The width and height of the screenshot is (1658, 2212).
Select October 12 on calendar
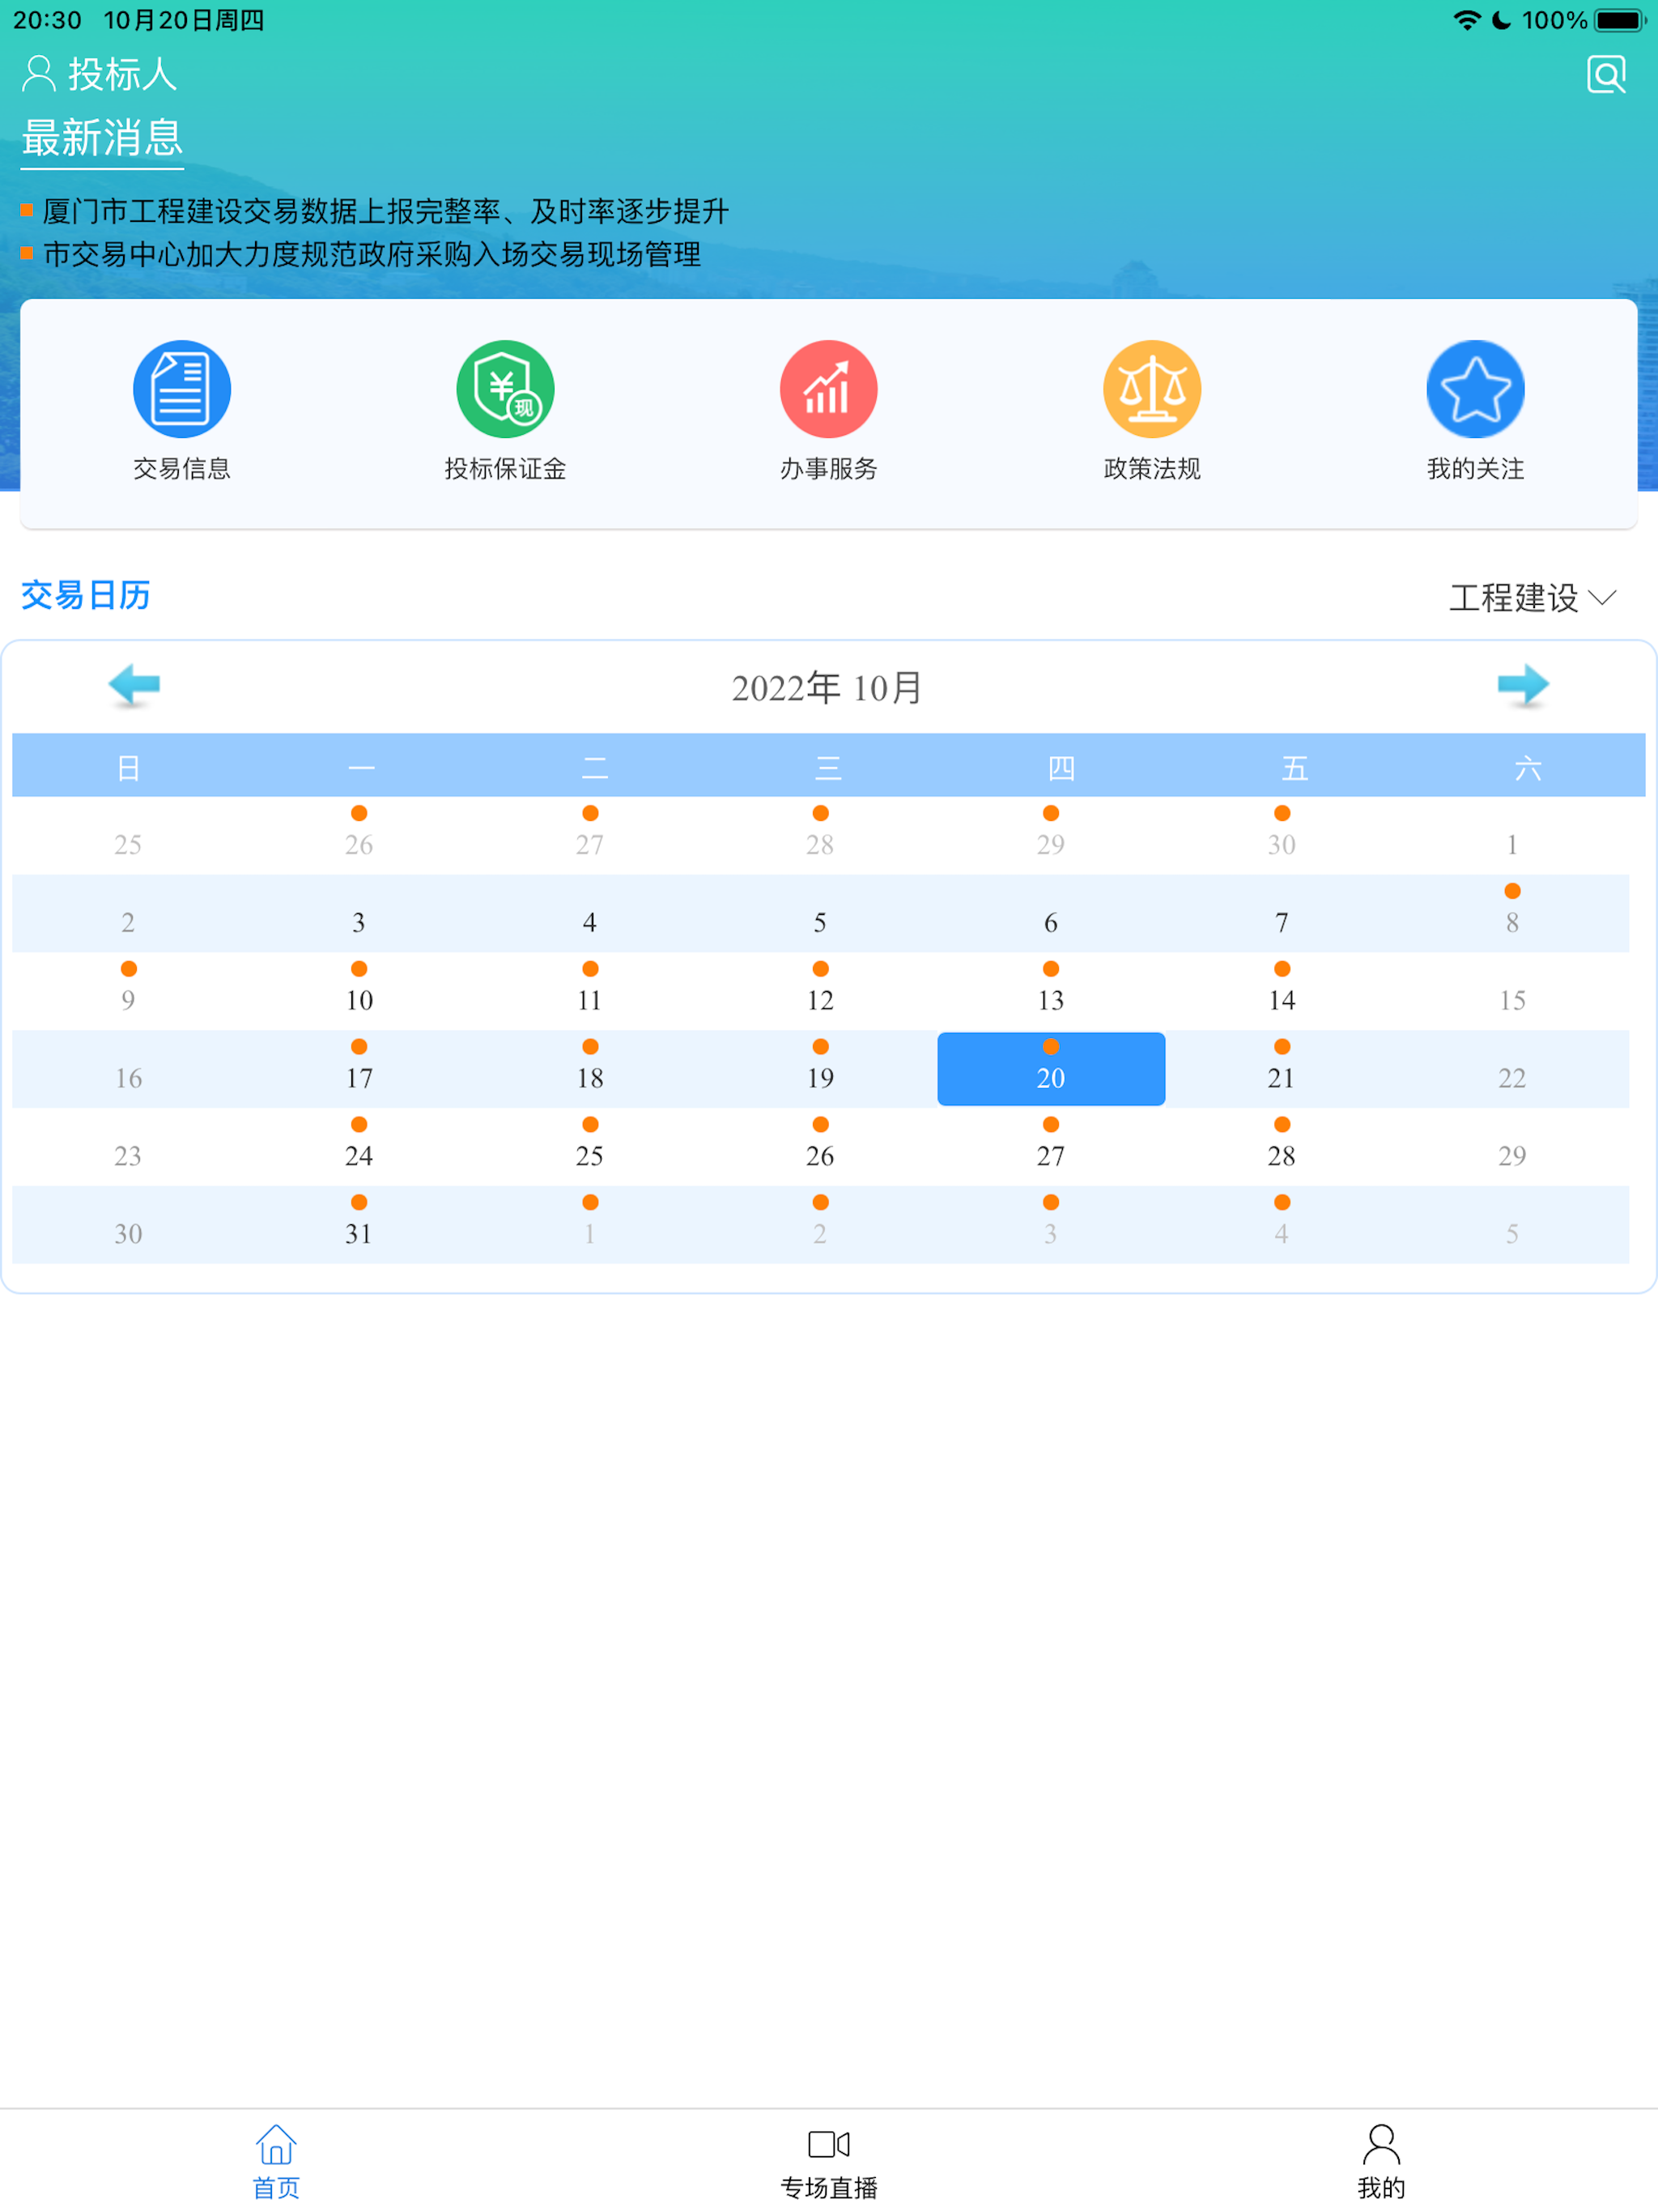pyautogui.click(x=820, y=990)
